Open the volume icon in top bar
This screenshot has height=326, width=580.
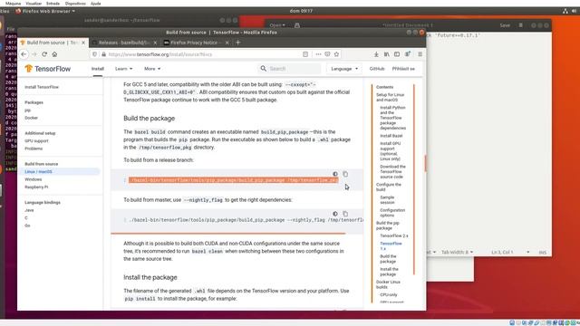[574, 11]
